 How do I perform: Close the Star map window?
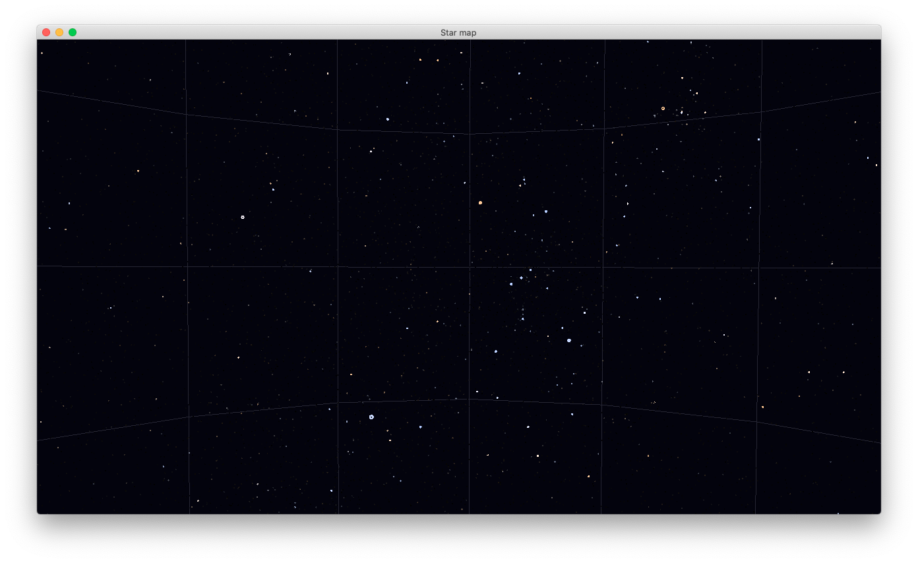pyautogui.click(x=46, y=32)
